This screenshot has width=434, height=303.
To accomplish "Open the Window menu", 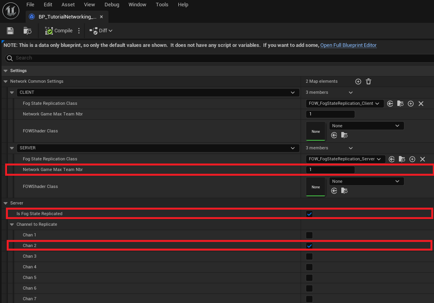I will (137, 5).
